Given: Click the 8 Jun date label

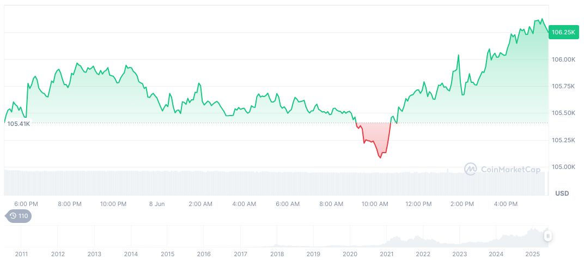Looking at the screenshot, I should pyautogui.click(x=156, y=204).
